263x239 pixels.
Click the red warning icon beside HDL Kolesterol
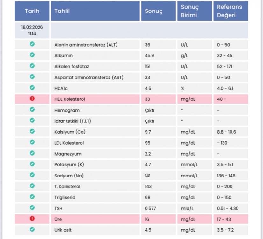32,98
